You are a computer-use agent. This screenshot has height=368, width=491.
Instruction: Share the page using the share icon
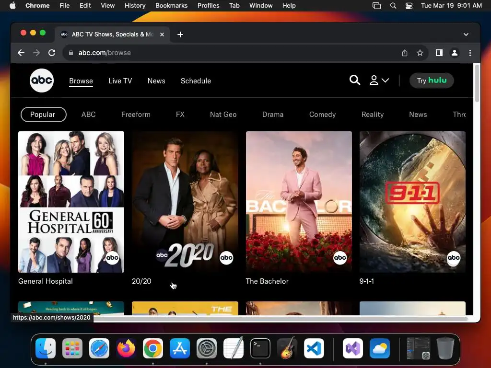(405, 53)
